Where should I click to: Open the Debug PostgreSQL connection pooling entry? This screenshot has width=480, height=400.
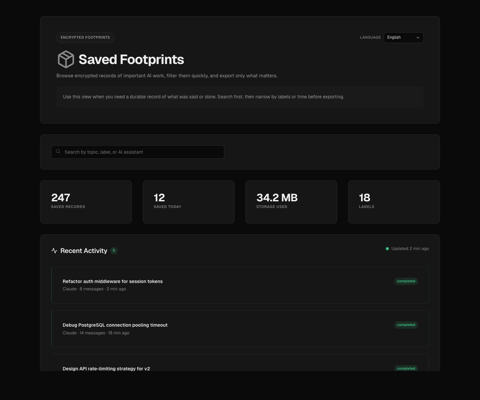click(240, 329)
